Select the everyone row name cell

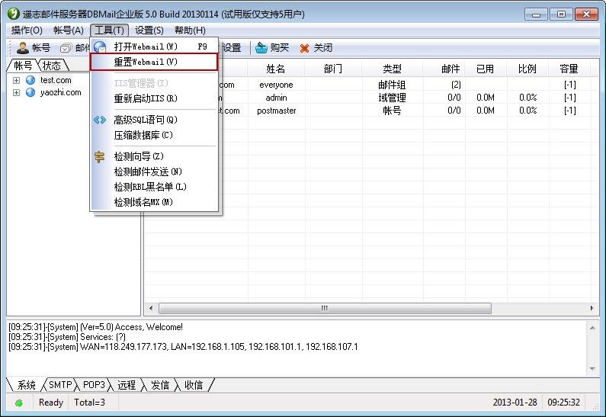(x=276, y=85)
